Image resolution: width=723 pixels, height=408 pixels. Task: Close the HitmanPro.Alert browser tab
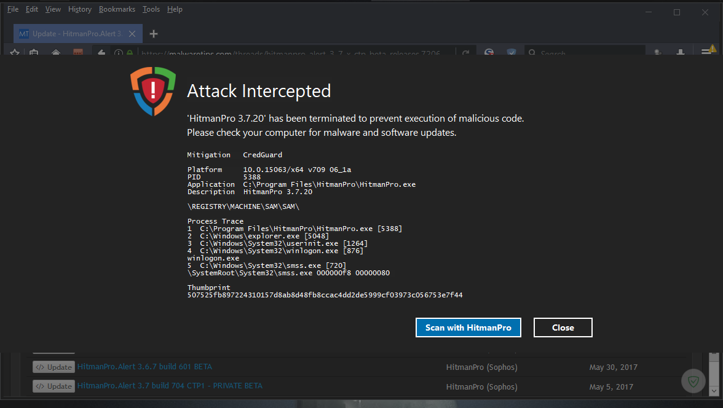tap(133, 34)
